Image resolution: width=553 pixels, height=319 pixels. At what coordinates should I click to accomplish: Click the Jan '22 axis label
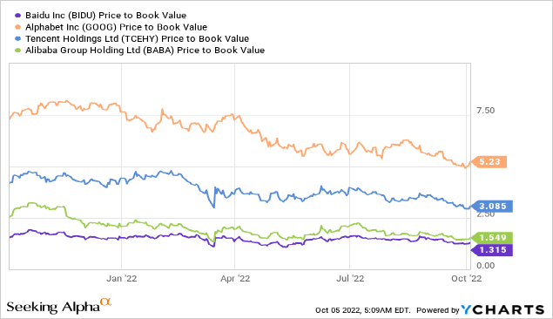[122, 278]
